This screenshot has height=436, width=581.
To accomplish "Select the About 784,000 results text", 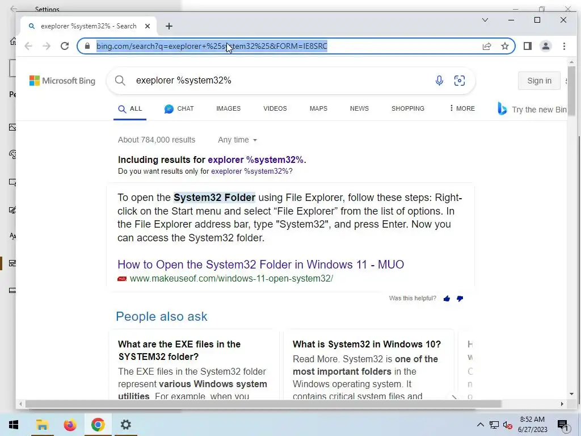I will point(157,140).
